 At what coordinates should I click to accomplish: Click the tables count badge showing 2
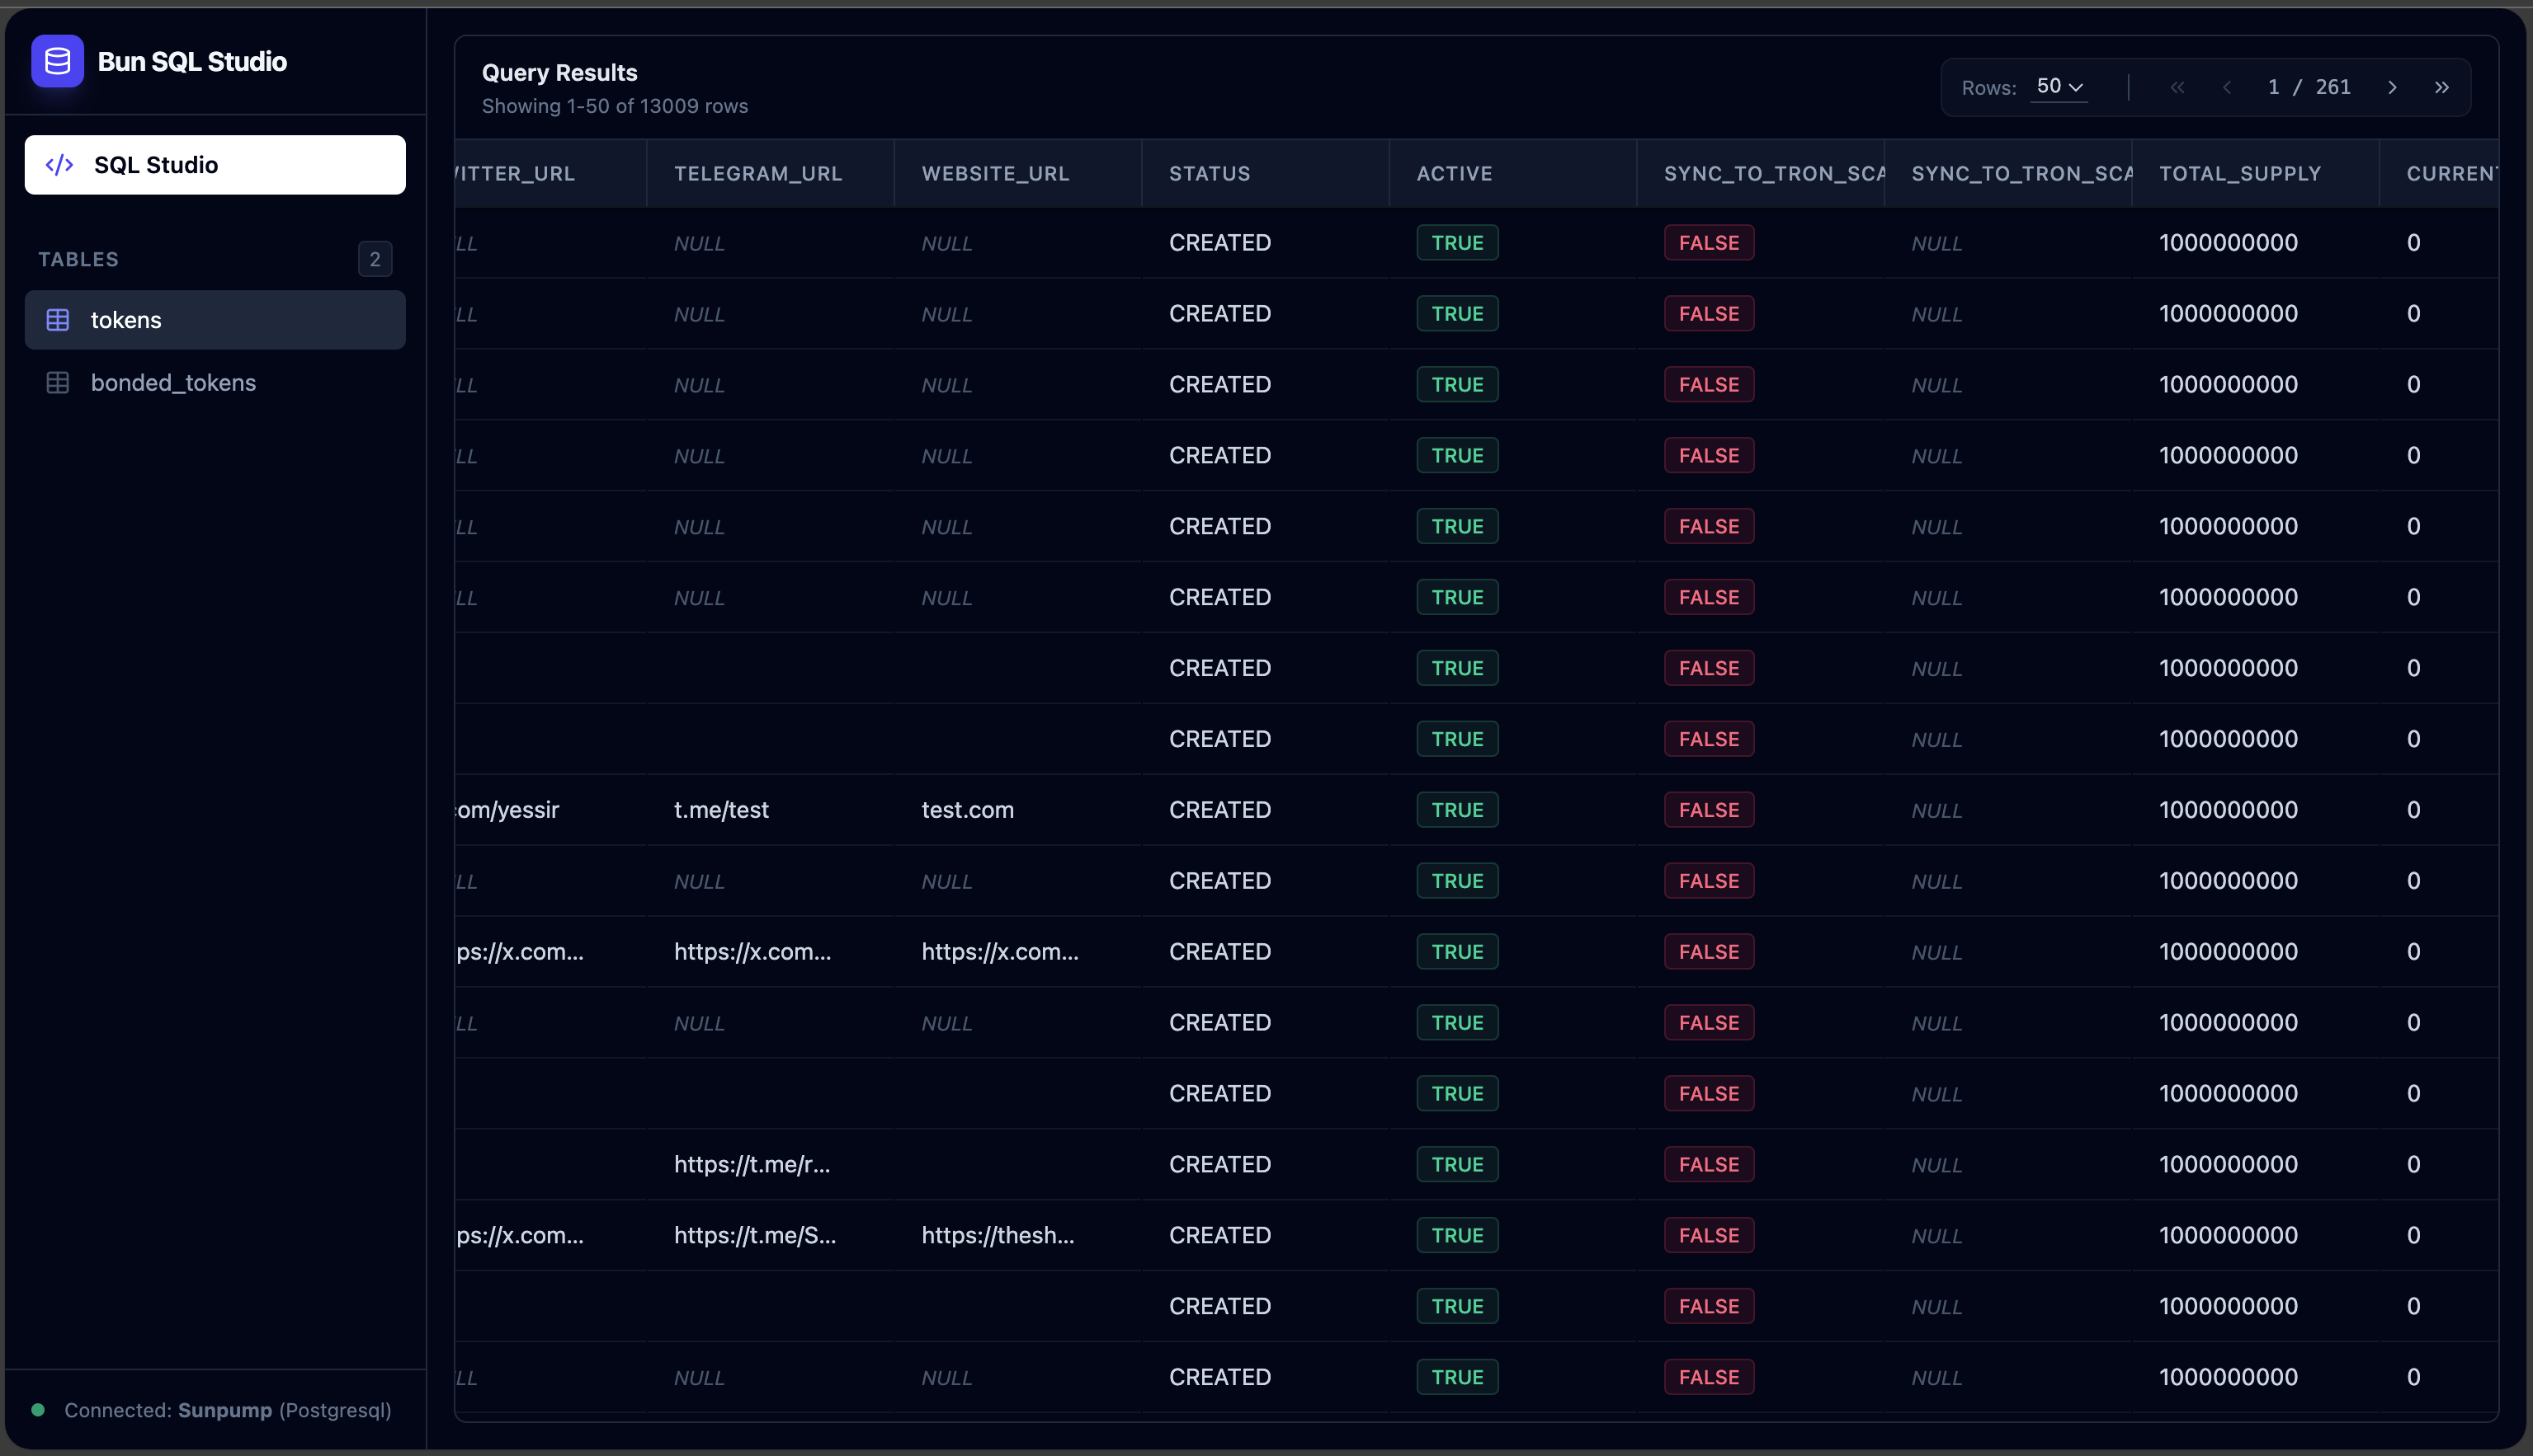click(x=375, y=260)
